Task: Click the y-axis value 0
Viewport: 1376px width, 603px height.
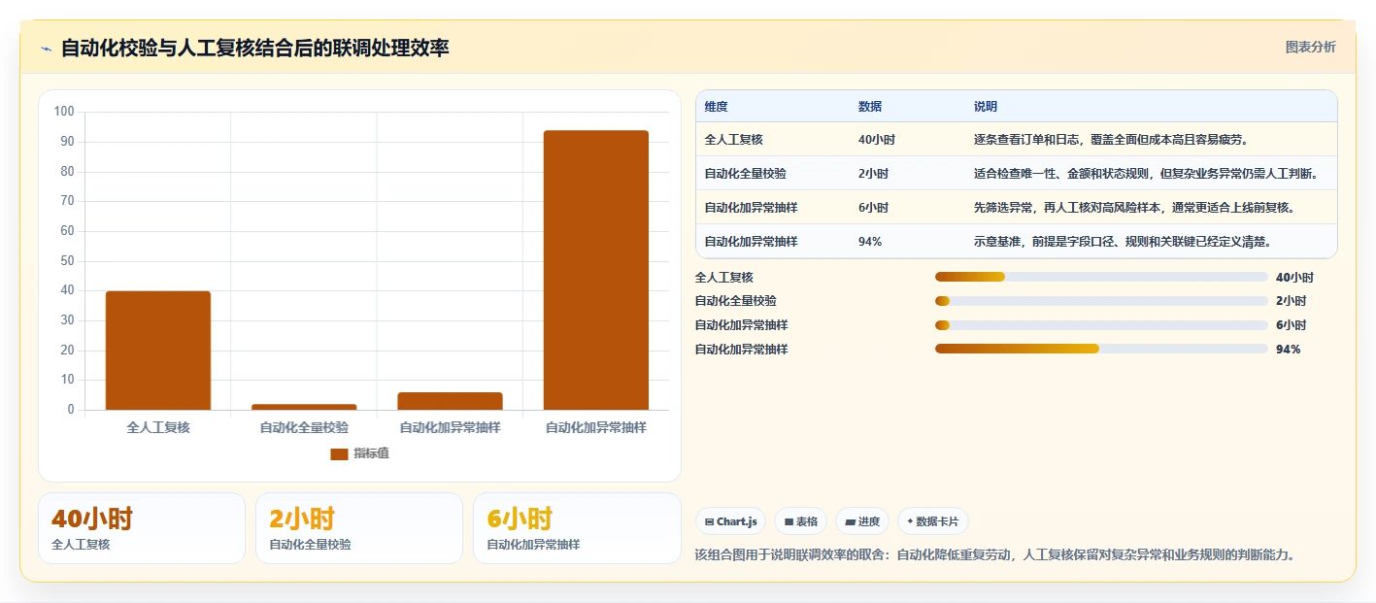Action: pos(71,410)
